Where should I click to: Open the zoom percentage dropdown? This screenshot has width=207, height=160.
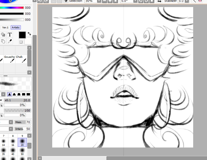pos(99,1)
